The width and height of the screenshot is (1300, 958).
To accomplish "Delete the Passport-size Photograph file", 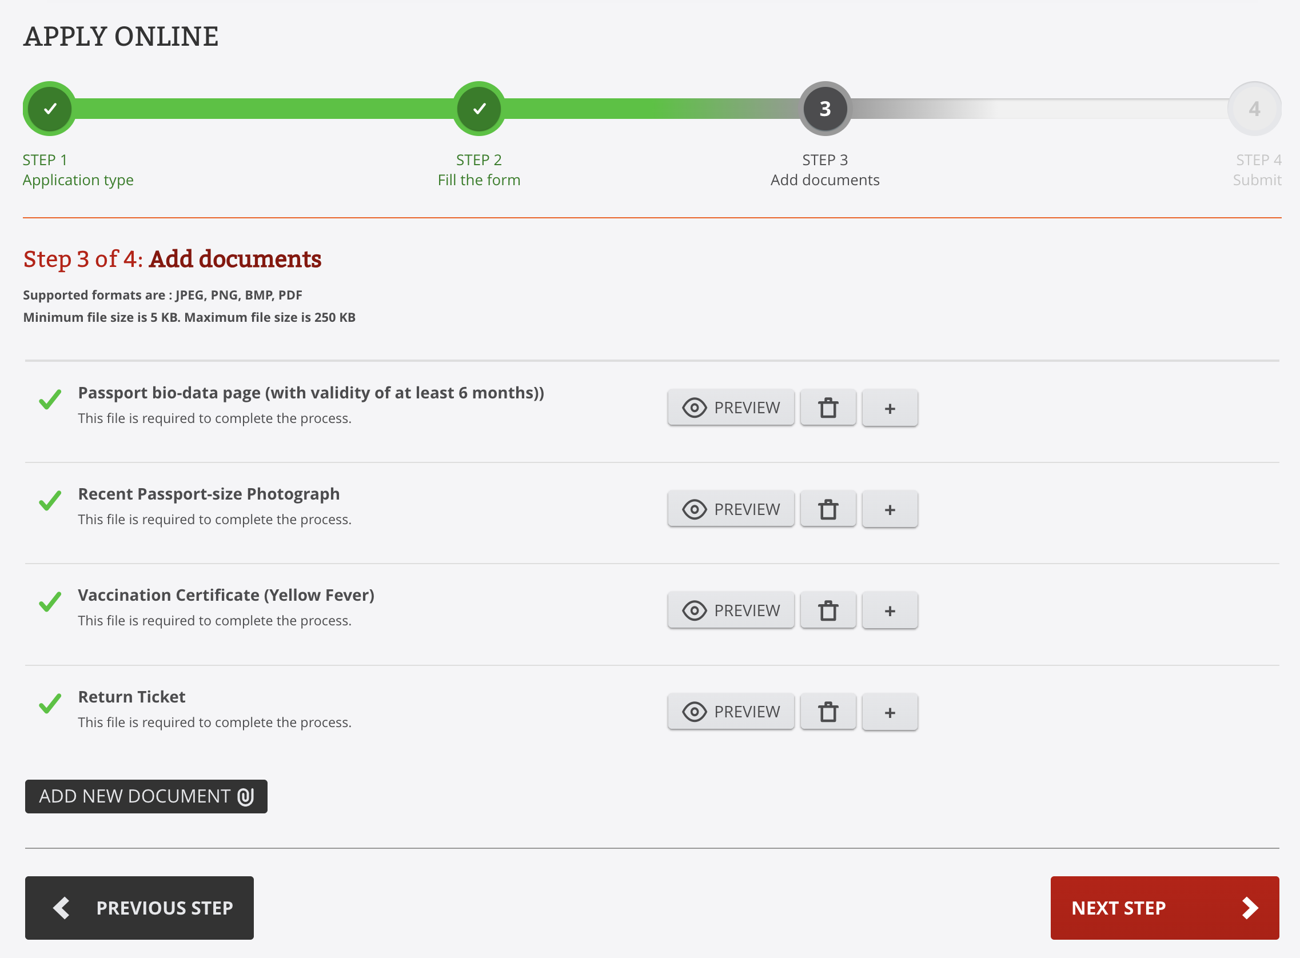I will [827, 509].
